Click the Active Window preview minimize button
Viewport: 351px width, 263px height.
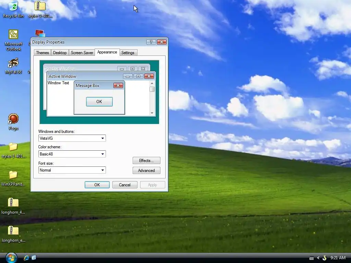pos(128,76)
